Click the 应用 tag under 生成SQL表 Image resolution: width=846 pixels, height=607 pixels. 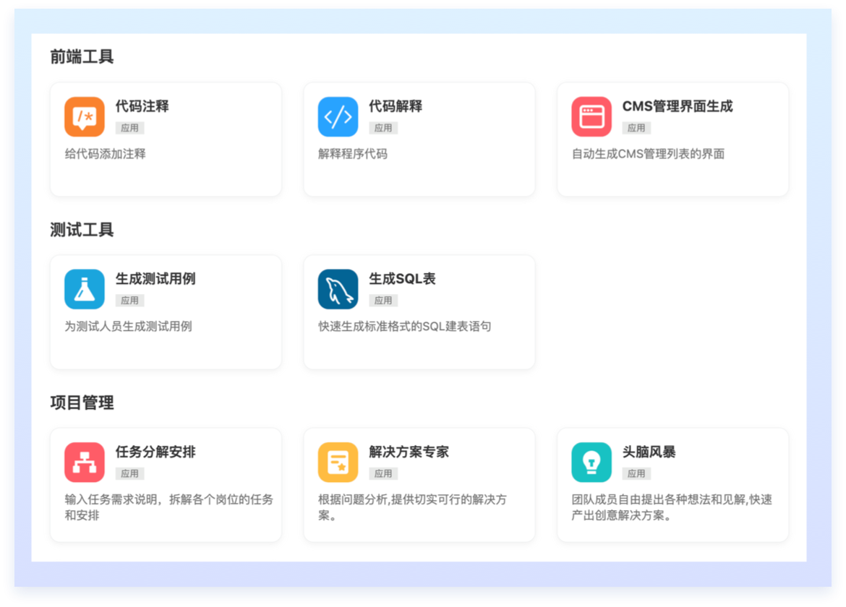click(x=383, y=301)
